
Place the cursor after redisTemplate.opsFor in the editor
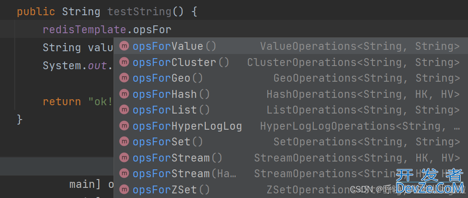tap(172, 30)
